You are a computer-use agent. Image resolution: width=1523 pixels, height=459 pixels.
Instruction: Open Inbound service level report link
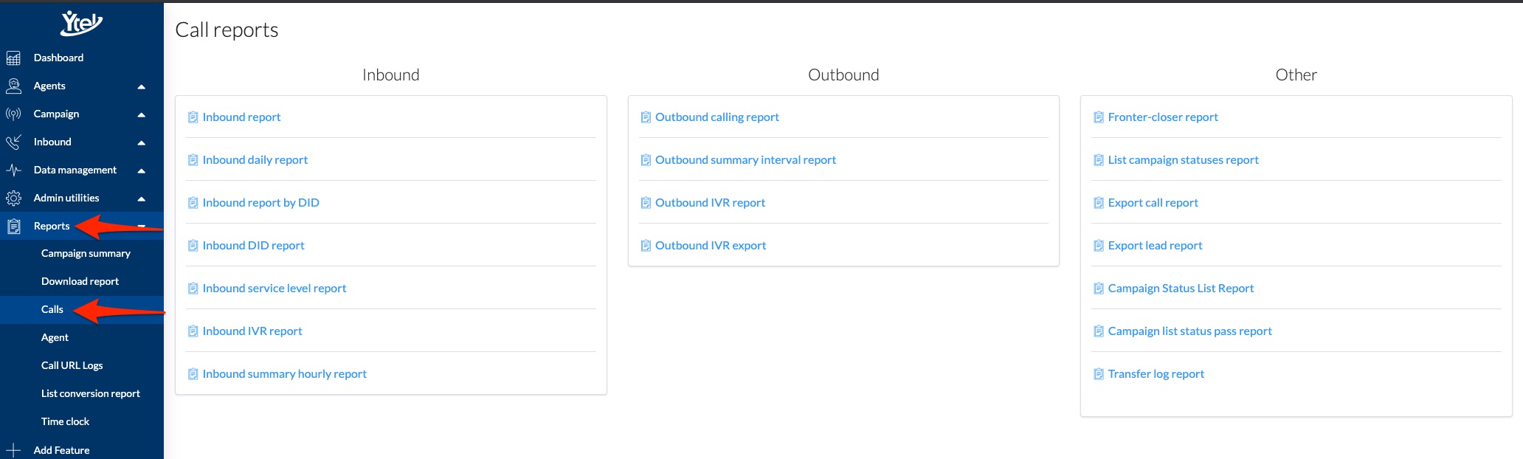[x=274, y=288]
